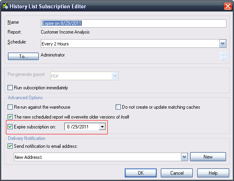Open the Schedule dropdown list

(223, 43)
